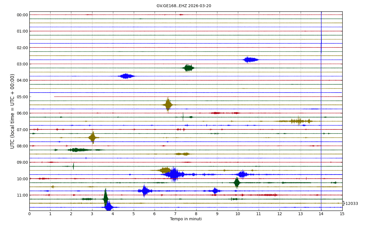Click the blue burst on the 02:45 trace
The height and width of the screenshot is (234, 368).
pyautogui.click(x=250, y=60)
